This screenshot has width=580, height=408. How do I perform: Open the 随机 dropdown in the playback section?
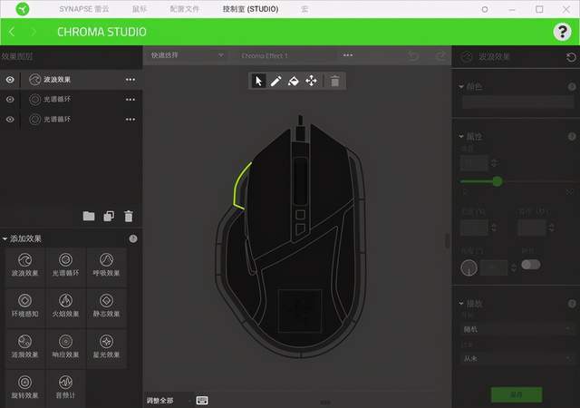[x=517, y=329]
